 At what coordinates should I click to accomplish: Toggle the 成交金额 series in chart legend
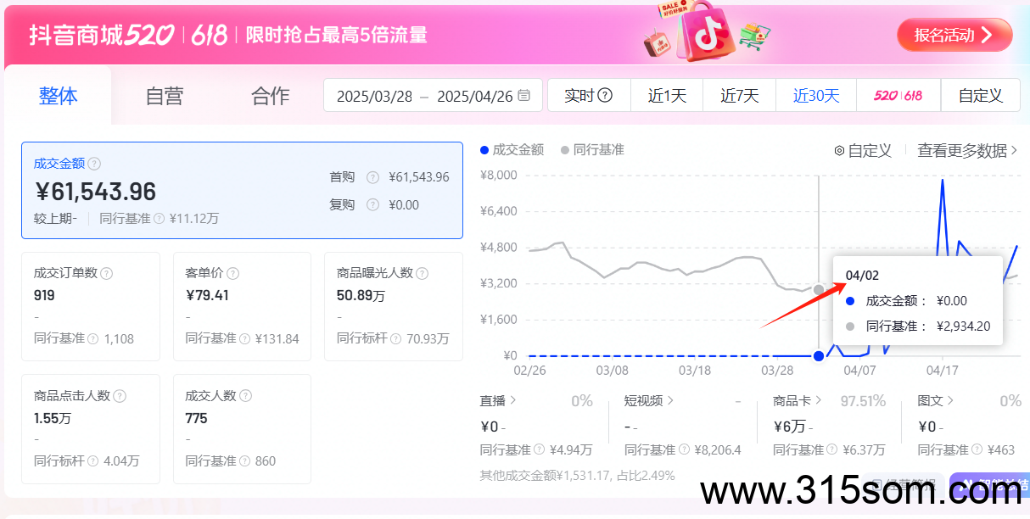point(512,149)
